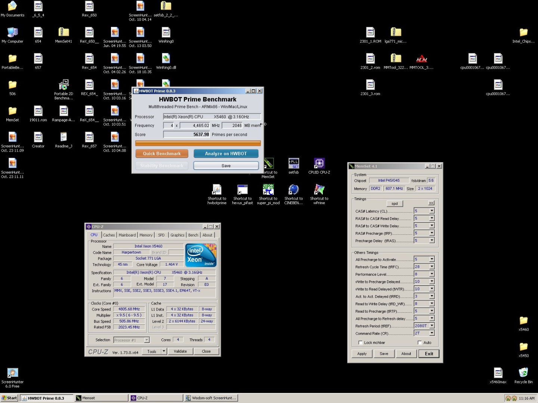
Task: Open the RAS# to CAS# Read Delay dropdown
Action: 432,218
